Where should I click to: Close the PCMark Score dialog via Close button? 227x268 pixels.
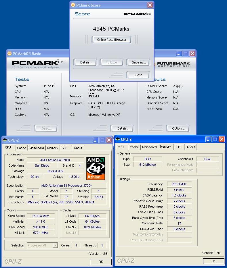coord(138,75)
